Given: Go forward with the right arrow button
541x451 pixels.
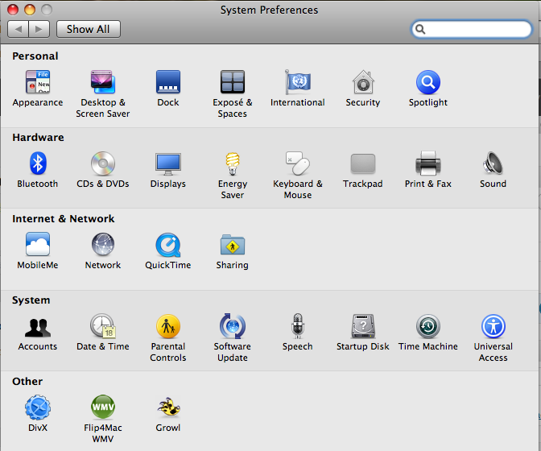Looking at the screenshot, I should [39, 29].
